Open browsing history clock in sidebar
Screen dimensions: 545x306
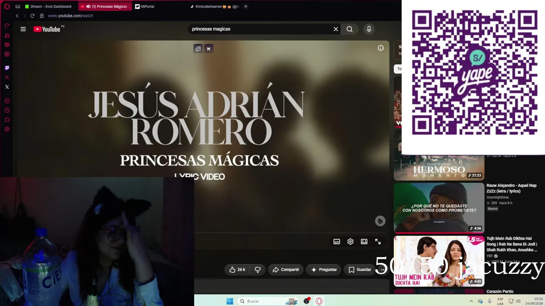tap(7, 110)
